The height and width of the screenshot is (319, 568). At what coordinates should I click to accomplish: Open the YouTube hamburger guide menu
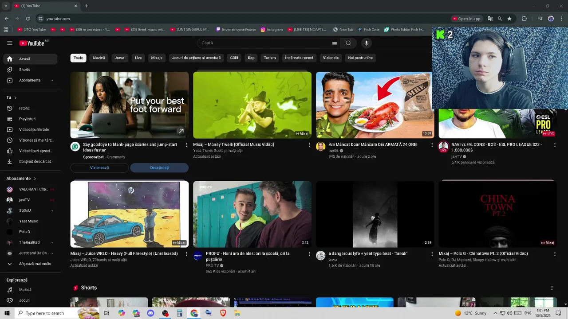point(9,43)
